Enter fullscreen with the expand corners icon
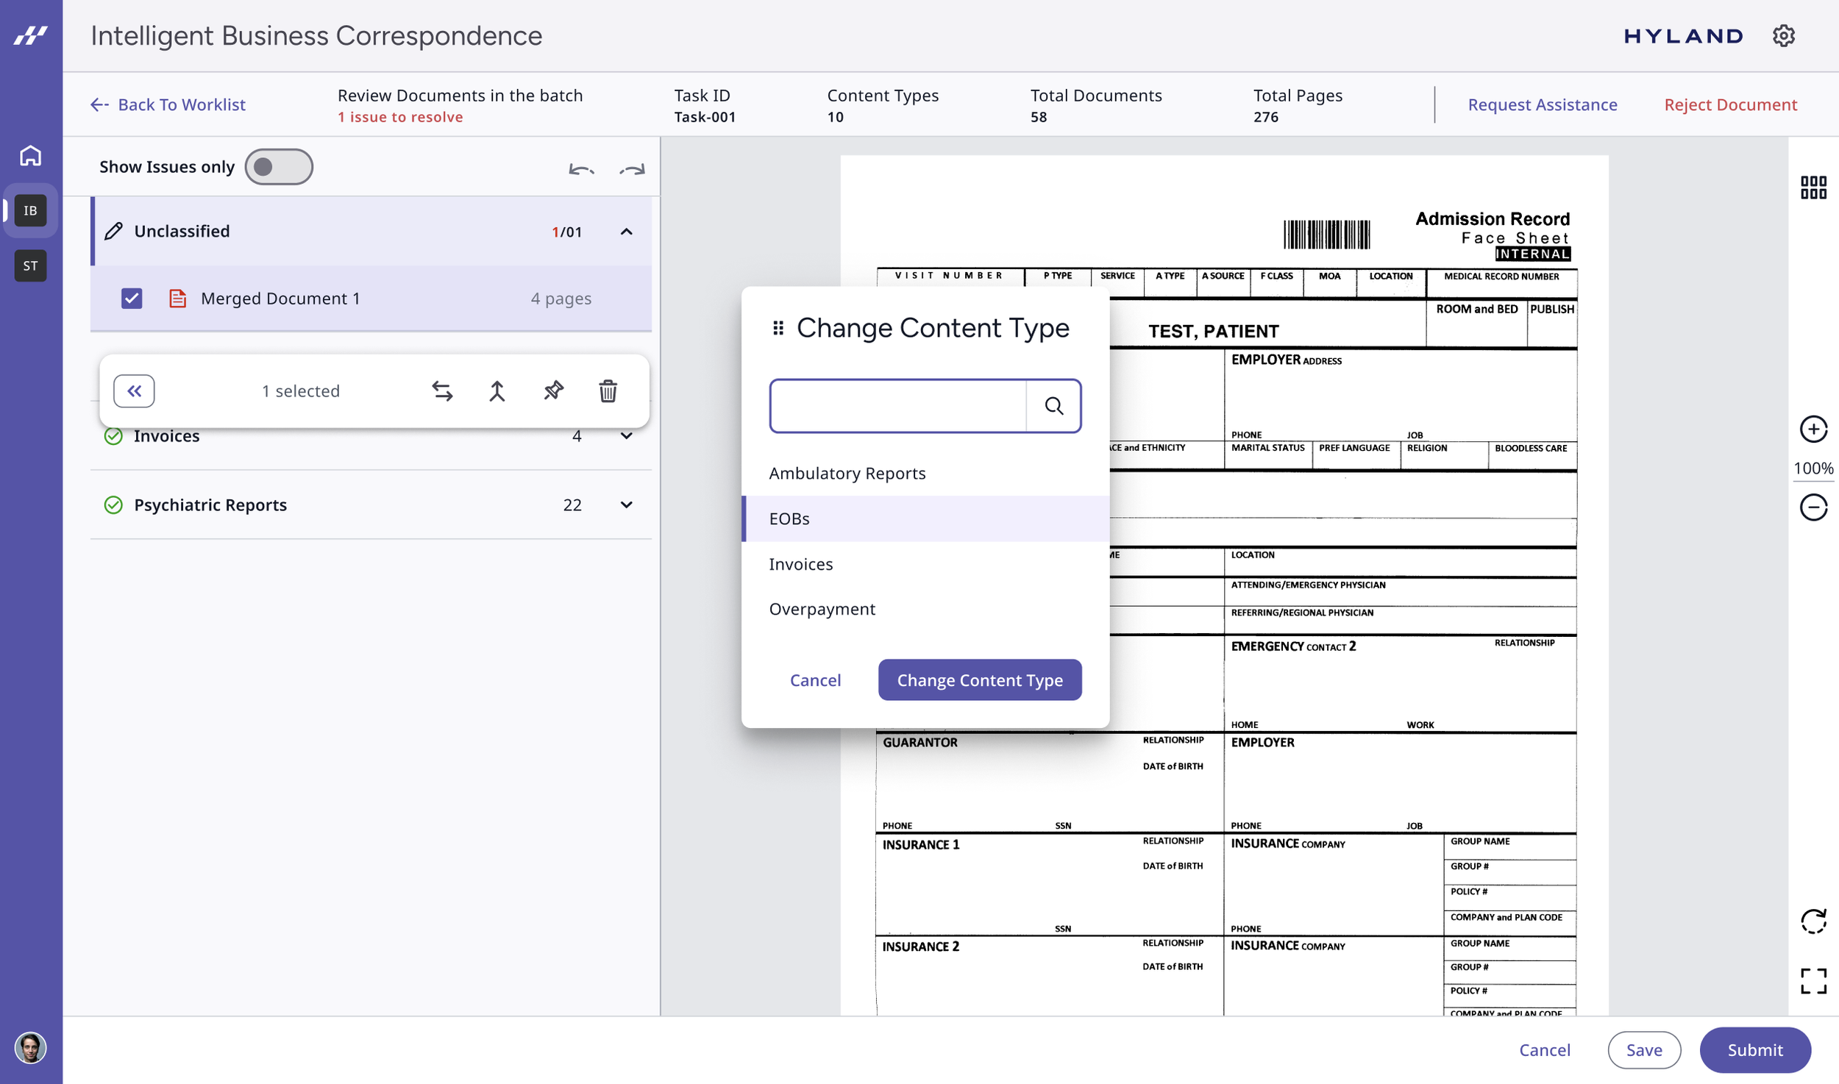This screenshot has height=1084, width=1839. [x=1813, y=980]
